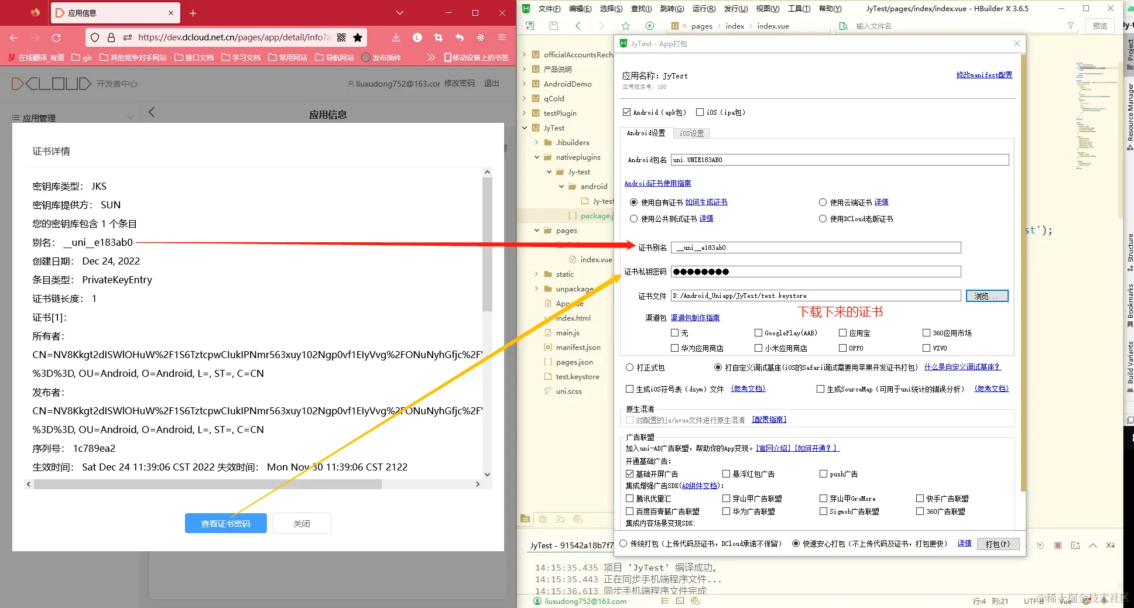Show more bookmarks chevron
This screenshot has height=608, width=1134.
coord(431,57)
